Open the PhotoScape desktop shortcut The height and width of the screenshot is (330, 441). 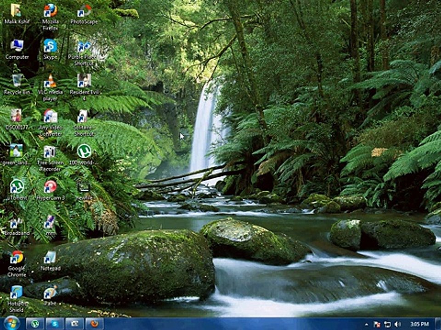pyautogui.click(x=84, y=11)
